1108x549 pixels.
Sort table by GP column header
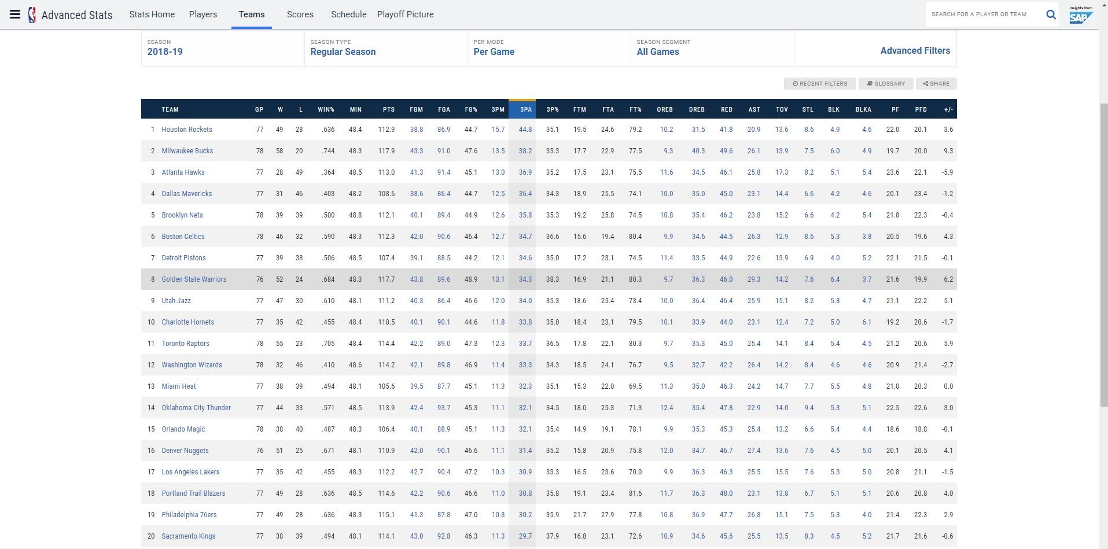click(x=259, y=109)
